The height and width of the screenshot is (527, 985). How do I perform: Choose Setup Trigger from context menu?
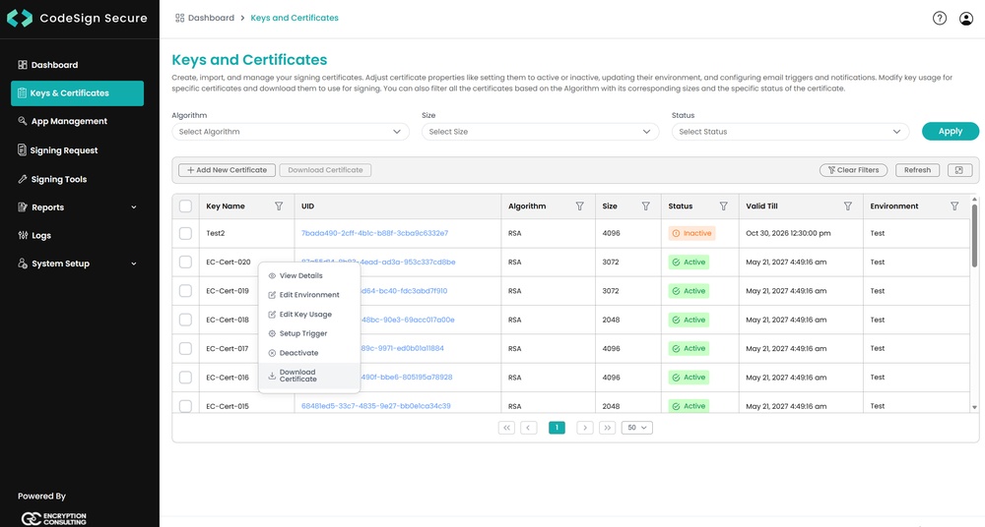[x=309, y=333]
